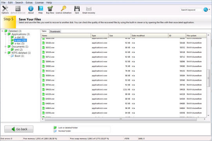
Task: Collapse the Applications tree node
Action: pyautogui.click(x=5, y=34)
